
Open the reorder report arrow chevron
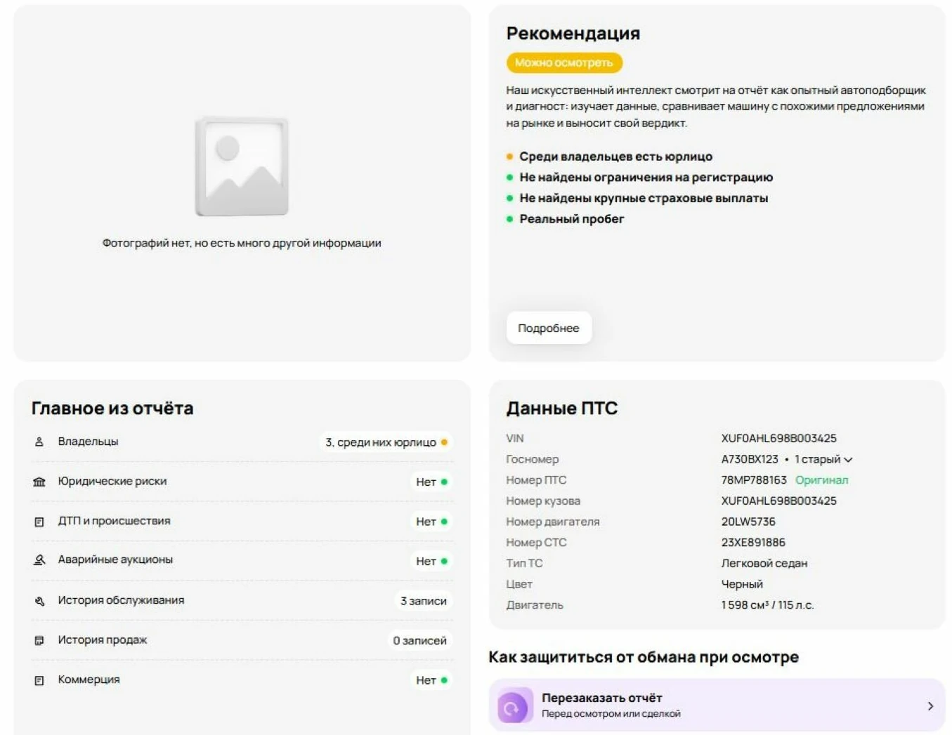[x=930, y=706]
